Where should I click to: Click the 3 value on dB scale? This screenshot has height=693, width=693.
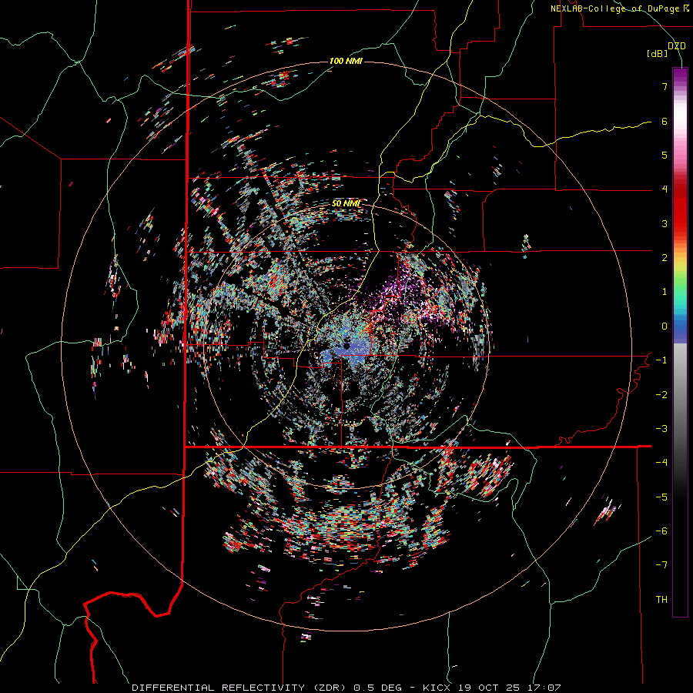(x=665, y=223)
